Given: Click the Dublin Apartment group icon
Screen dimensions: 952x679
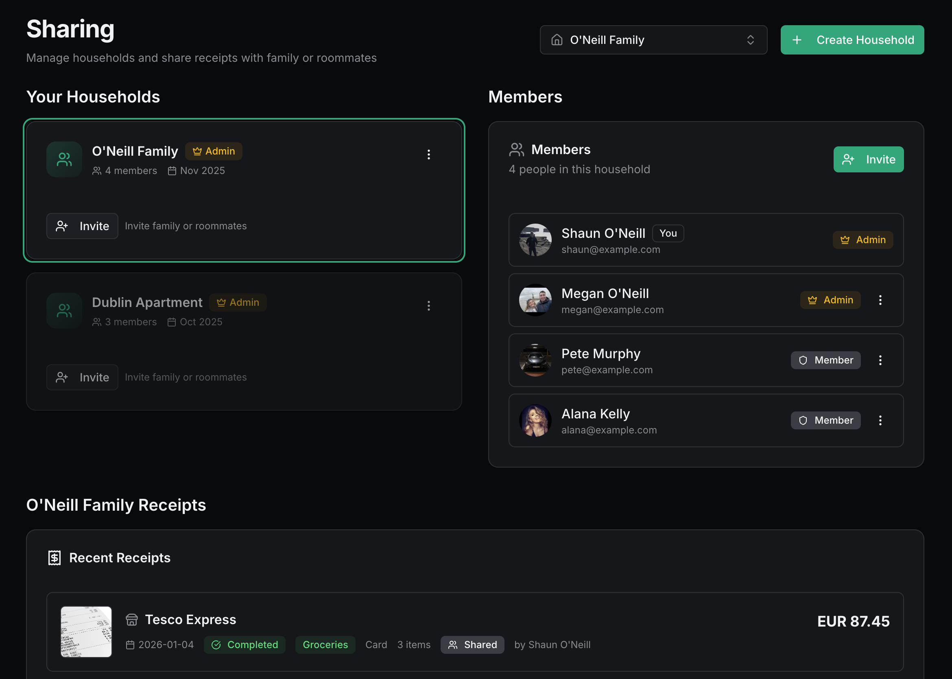Looking at the screenshot, I should click(x=64, y=311).
